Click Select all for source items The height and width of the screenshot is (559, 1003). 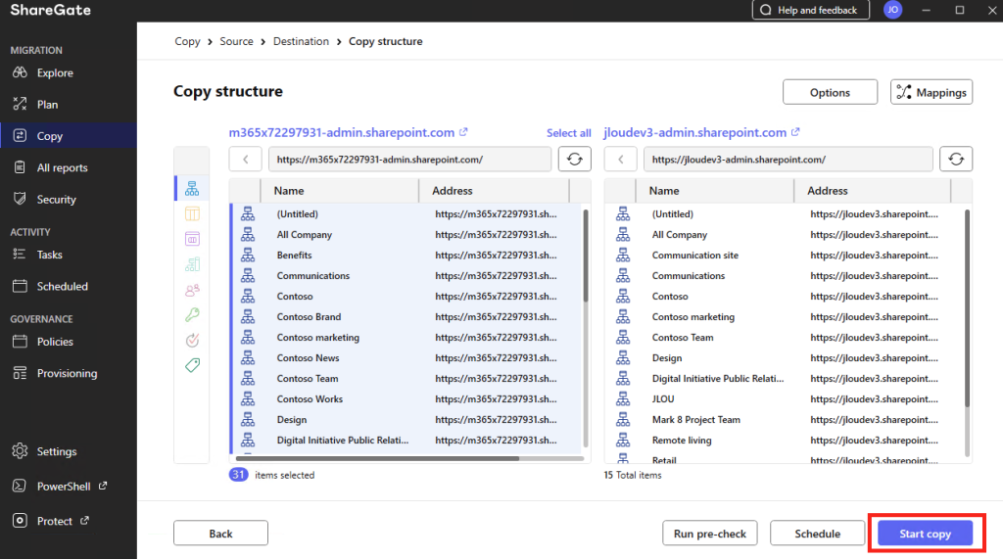[569, 133]
